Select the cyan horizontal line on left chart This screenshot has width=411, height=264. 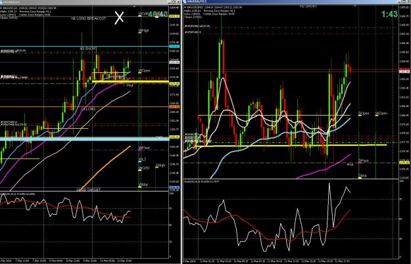point(84,47)
